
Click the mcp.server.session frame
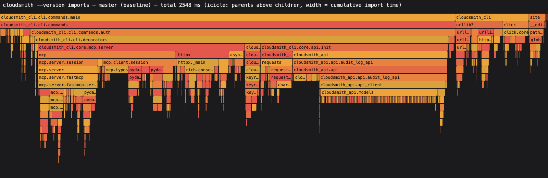[x=68, y=62]
